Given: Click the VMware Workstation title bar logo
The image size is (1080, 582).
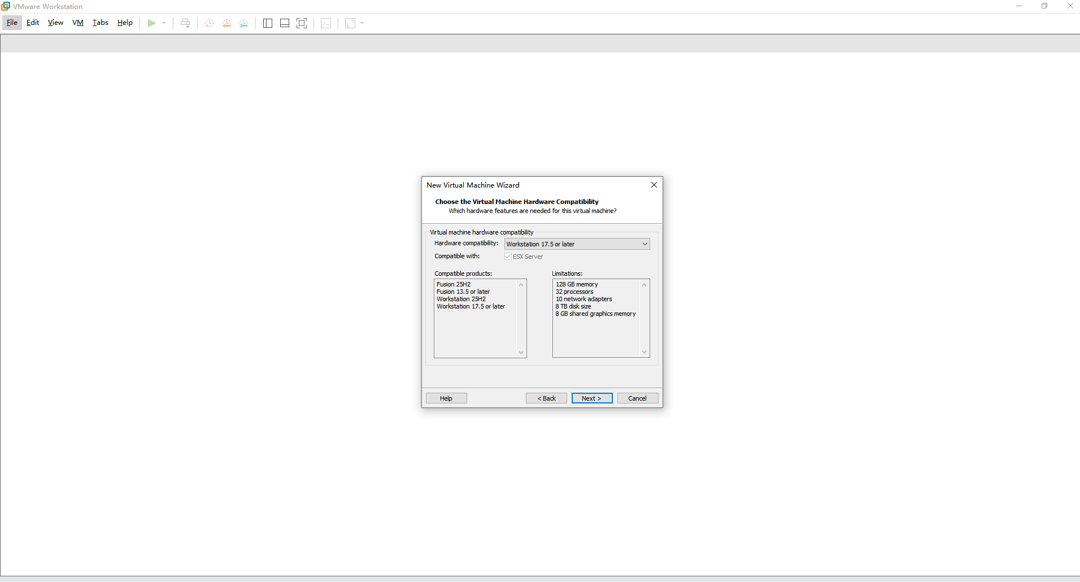Looking at the screenshot, I should 6,6.
